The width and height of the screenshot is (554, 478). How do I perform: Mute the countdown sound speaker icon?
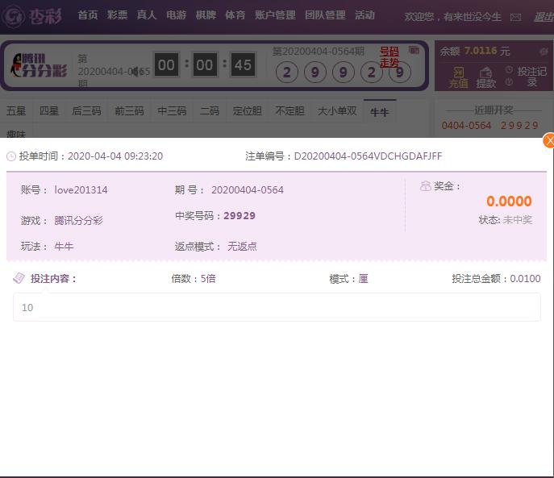pyautogui.click(x=137, y=72)
